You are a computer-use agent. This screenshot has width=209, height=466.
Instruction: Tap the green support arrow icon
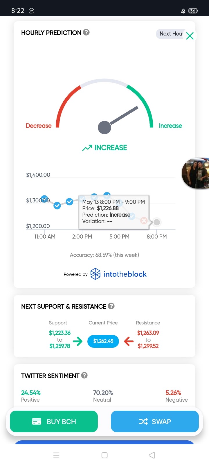pyautogui.click(x=78, y=341)
